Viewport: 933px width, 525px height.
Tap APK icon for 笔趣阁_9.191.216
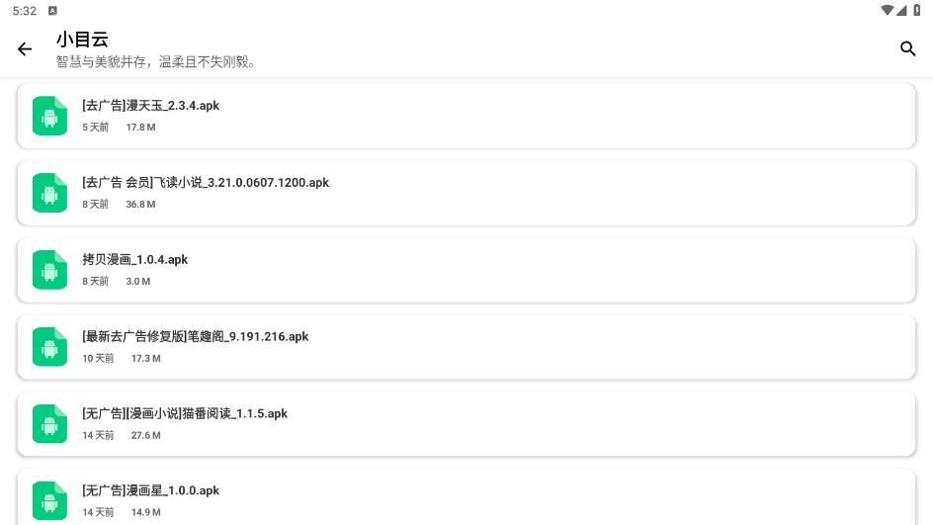[49, 347]
